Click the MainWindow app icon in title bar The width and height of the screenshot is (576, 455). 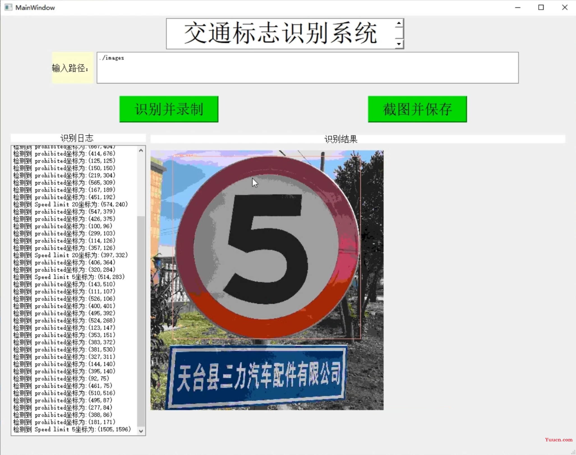point(8,8)
